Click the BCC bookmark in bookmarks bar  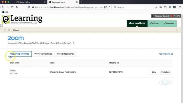(x=5, y=12)
